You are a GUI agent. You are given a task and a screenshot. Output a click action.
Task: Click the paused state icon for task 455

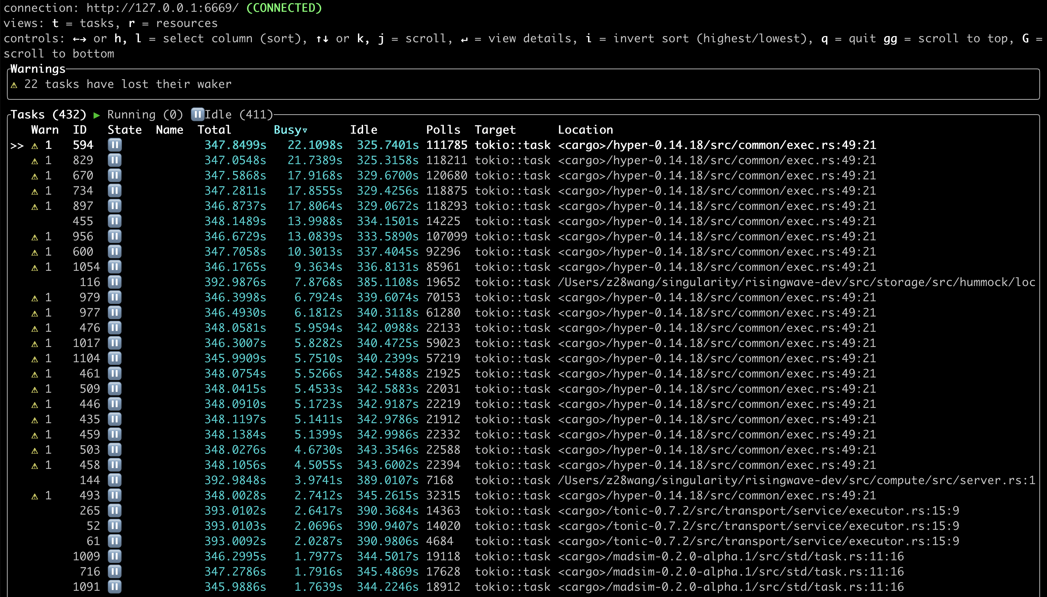point(114,221)
